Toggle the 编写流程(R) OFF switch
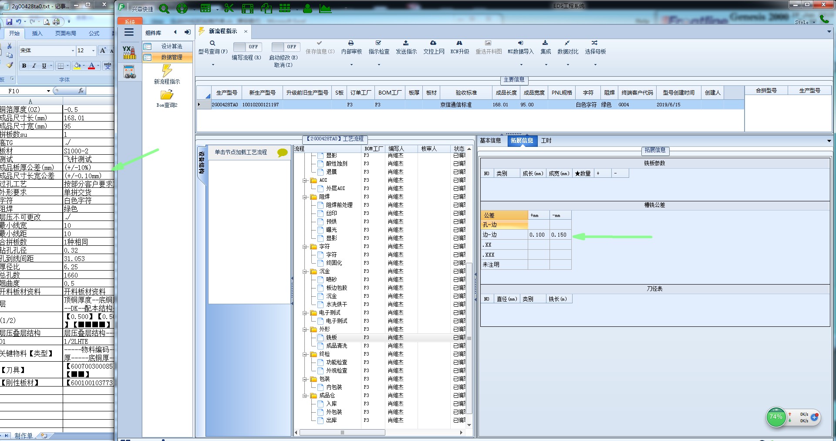This screenshot has height=441, width=836. point(247,47)
